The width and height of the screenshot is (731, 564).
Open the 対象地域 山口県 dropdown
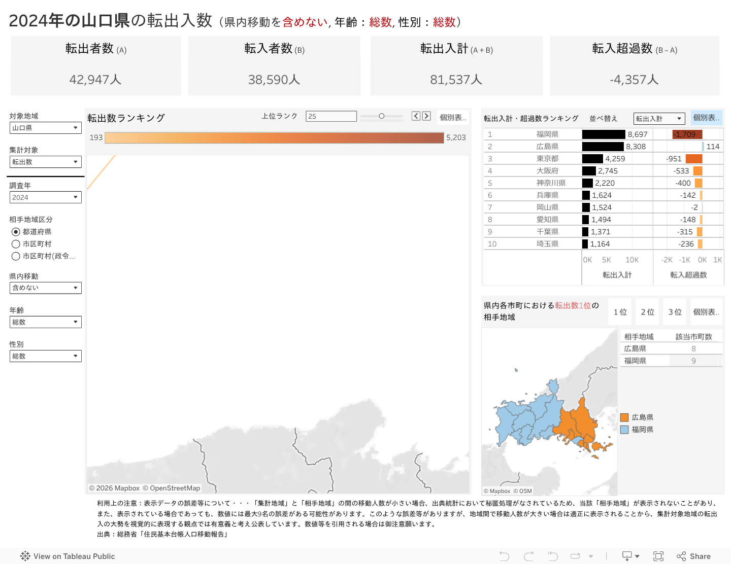[x=45, y=128]
